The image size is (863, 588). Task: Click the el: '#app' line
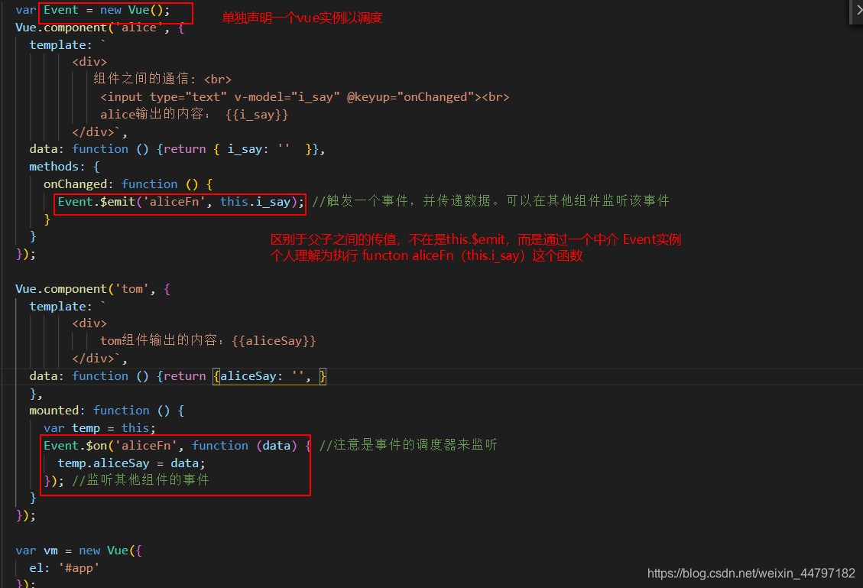(x=64, y=567)
